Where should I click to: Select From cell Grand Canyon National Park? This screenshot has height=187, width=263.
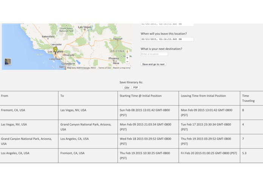26,141
